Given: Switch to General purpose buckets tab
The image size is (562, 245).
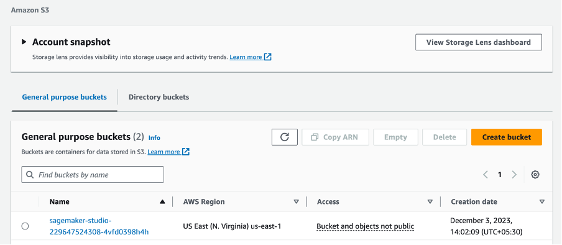Looking at the screenshot, I should 65,97.
